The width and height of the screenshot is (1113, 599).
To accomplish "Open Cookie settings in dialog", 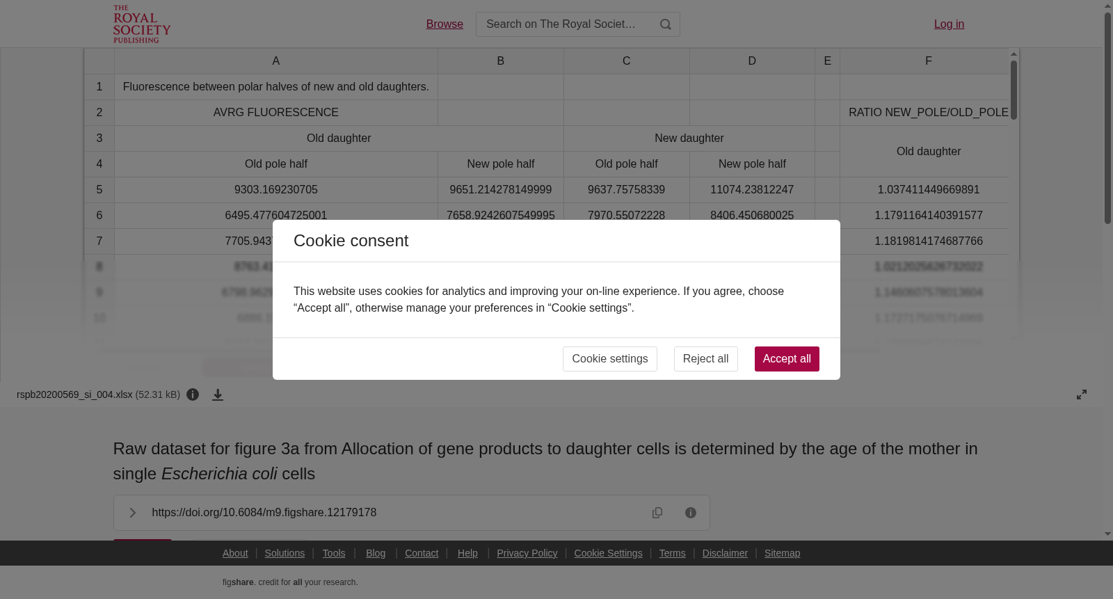I will [610, 359].
